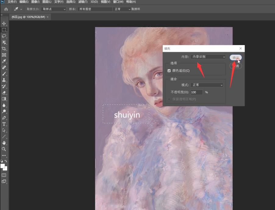The height and width of the screenshot is (210, 275).
Task: Reset default foreground and background colors
Action: point(2,161)
